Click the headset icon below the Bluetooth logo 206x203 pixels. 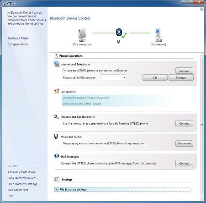(x=118, y=41)
